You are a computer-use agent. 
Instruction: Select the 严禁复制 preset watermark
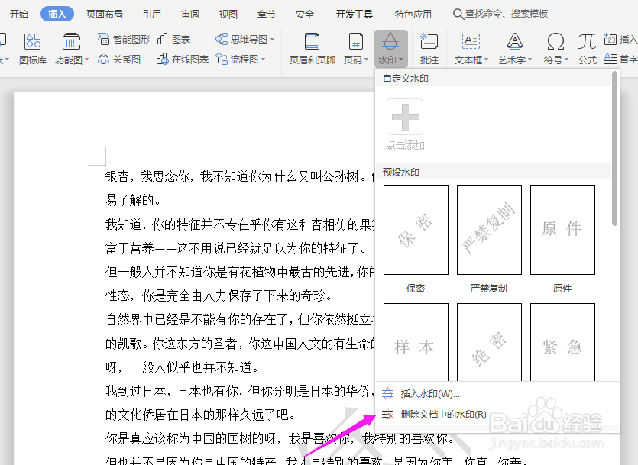pos(488,229)
